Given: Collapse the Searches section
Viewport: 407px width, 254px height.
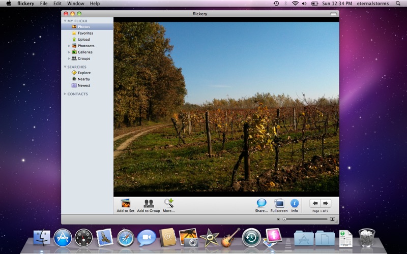Looking at the screenshot, I should tap(65, 67).
